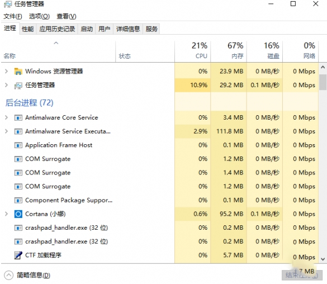Click the Antimalware Core Service icon
The height and width of the screenshot is (284, 327).
[x=18, y=117]
